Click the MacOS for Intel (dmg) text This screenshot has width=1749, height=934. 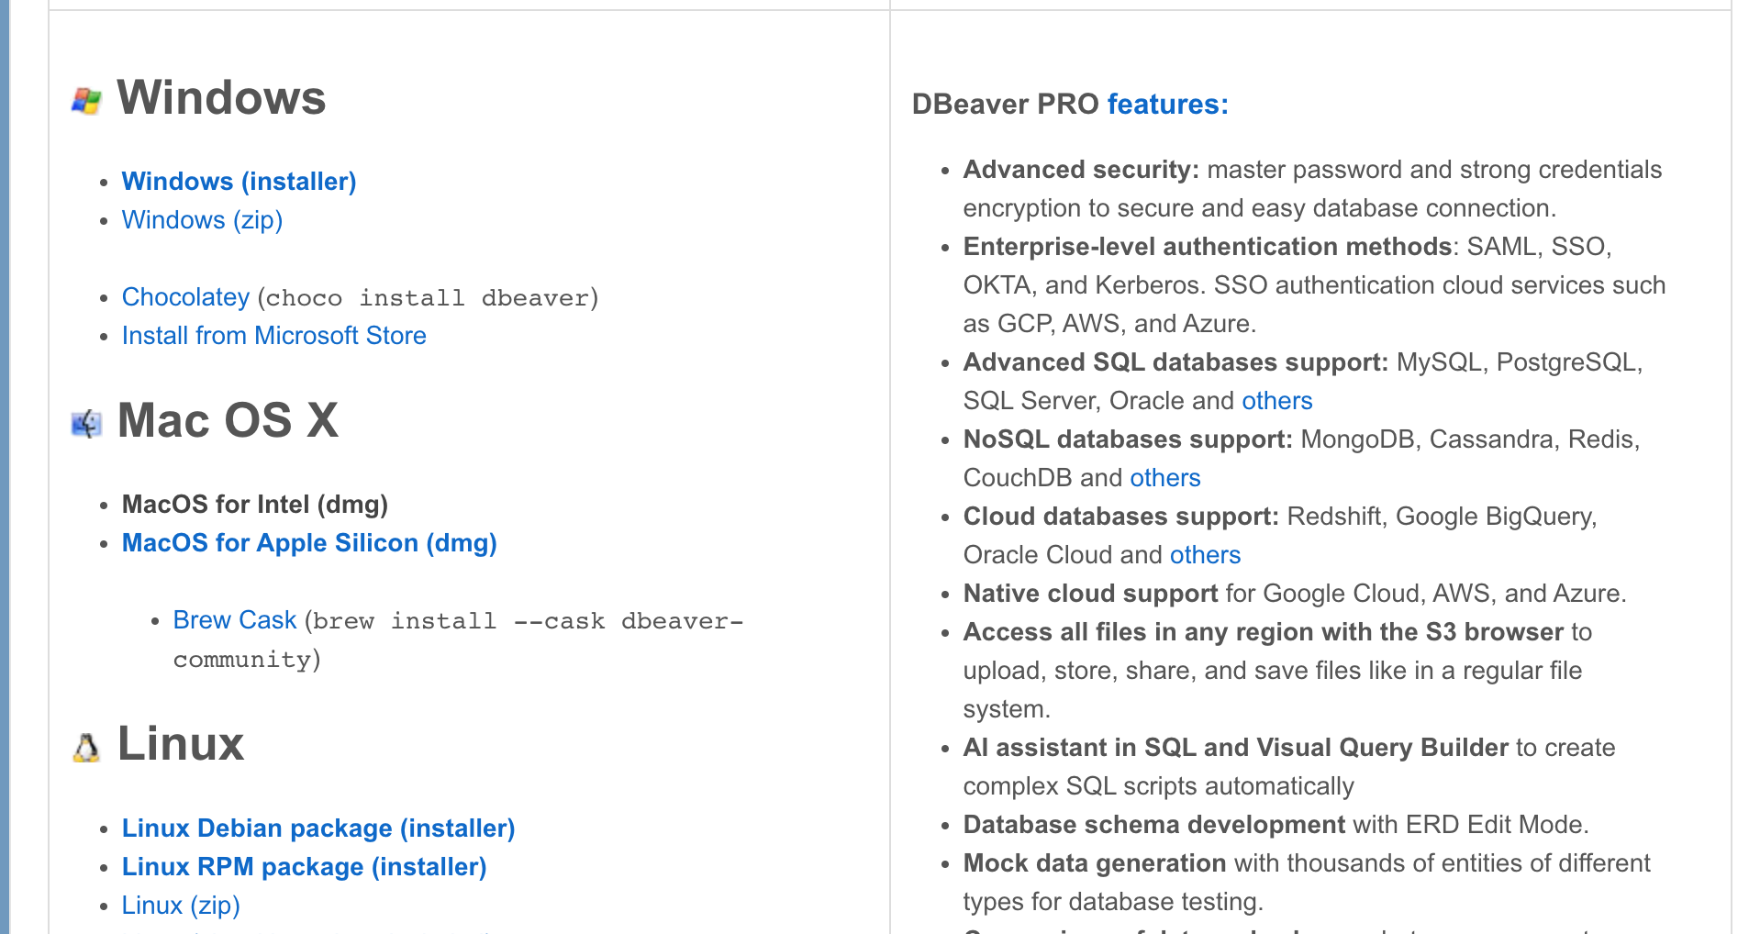pos(255,505)
